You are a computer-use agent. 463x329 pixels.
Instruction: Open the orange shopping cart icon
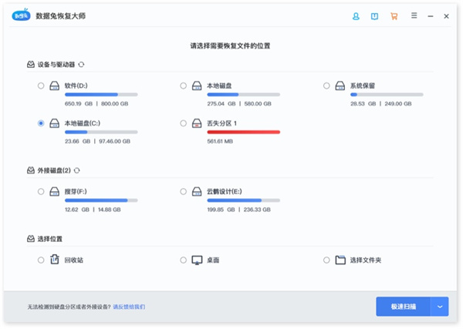(394, 15)
